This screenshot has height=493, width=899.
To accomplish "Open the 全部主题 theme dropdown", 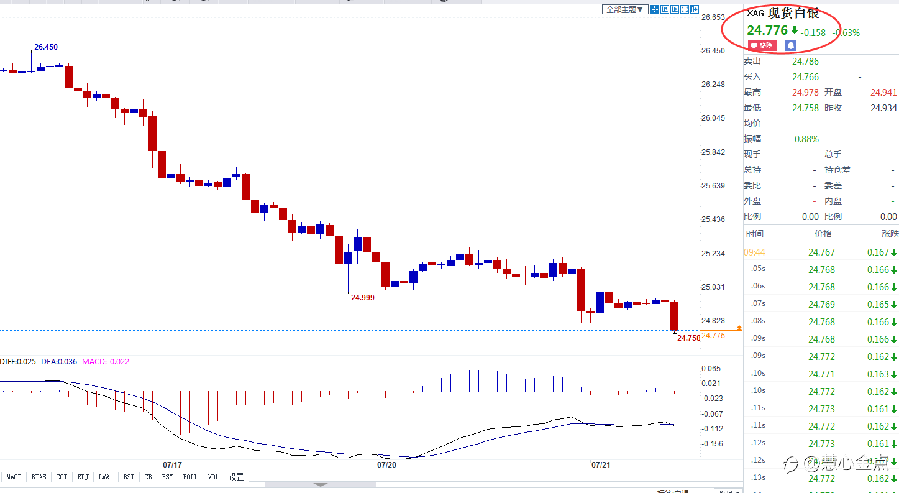I will pos(625,9).
